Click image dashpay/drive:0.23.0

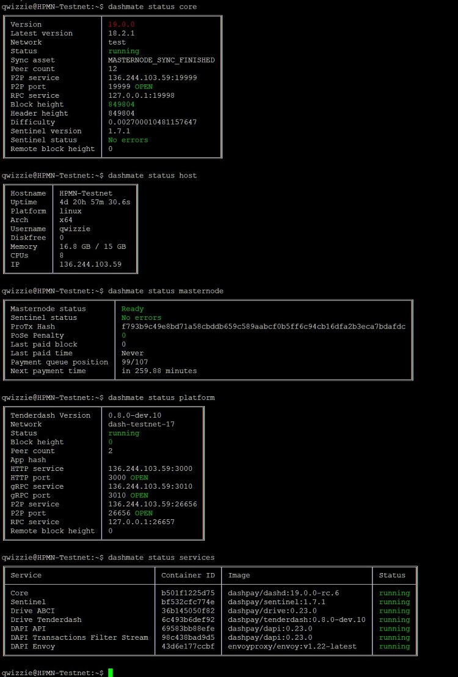272,610
